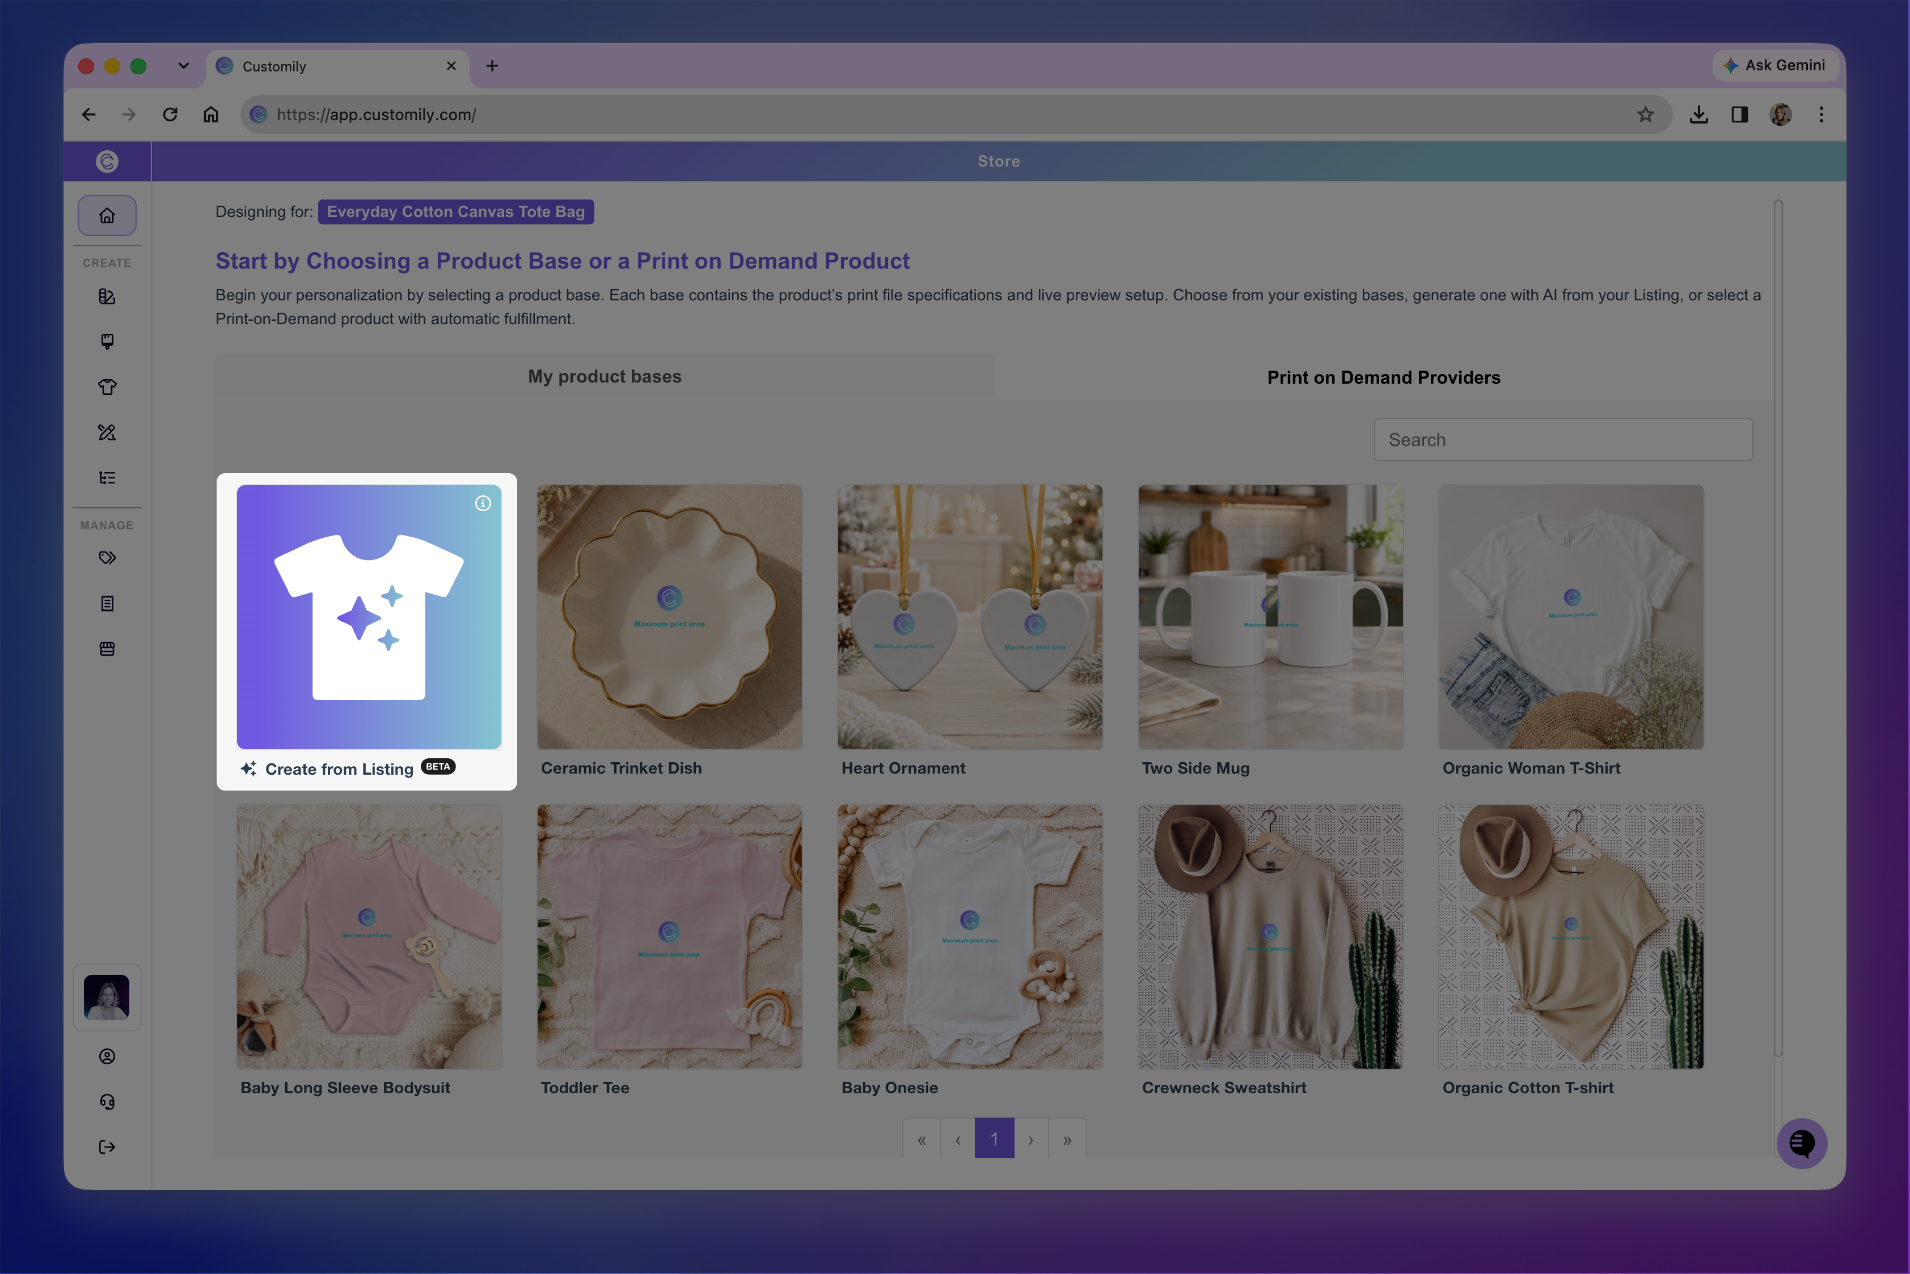Open the Home icon in Customily sidebar

tap(107, 215)
